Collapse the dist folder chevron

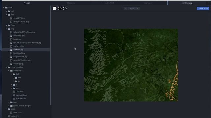click(11, 74)
